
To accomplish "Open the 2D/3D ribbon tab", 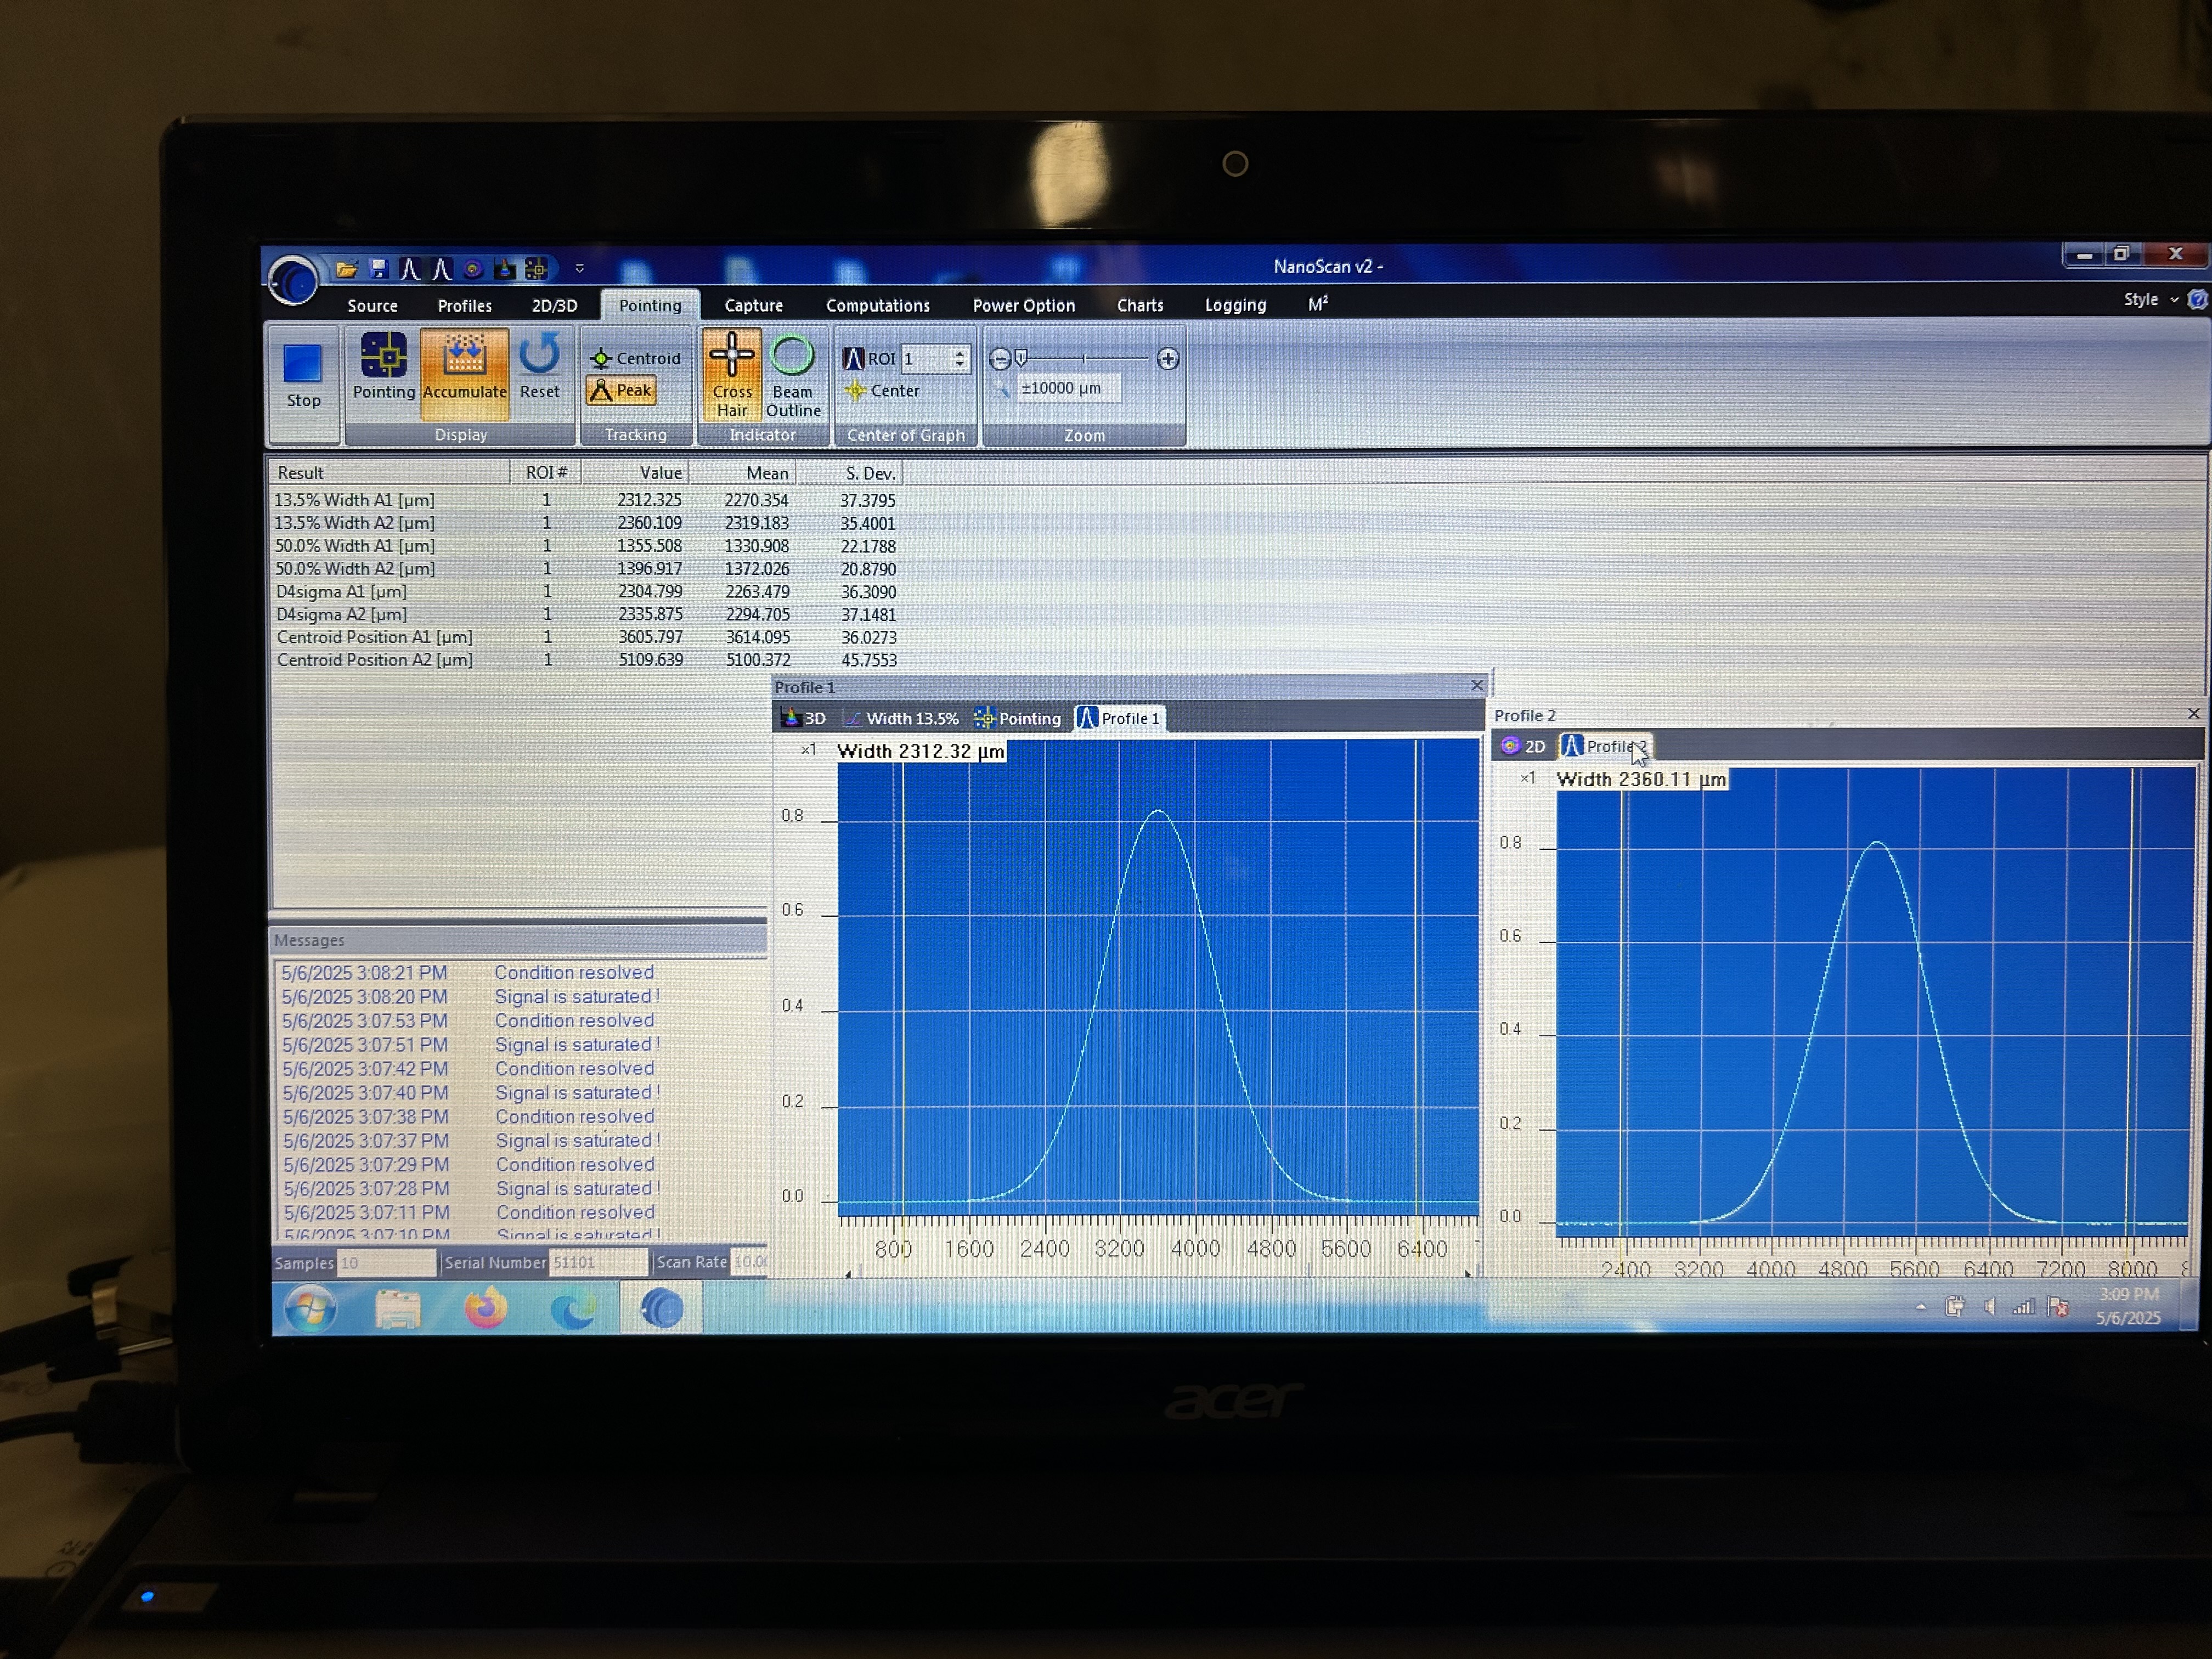I will [x=554, y=306].
